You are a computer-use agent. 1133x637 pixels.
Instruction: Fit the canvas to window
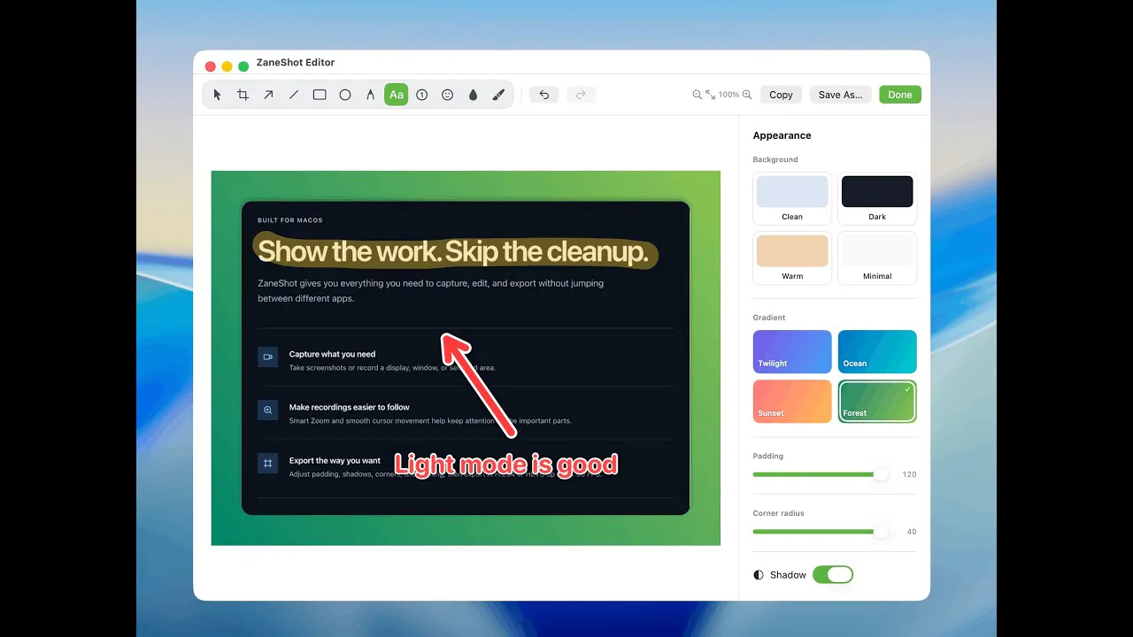(710, 95)
